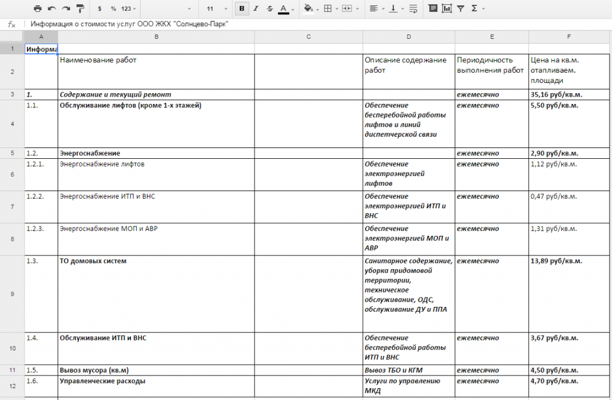Select the bold 'Энергоснабжение' cell in row 5

(x=156, y=153)
